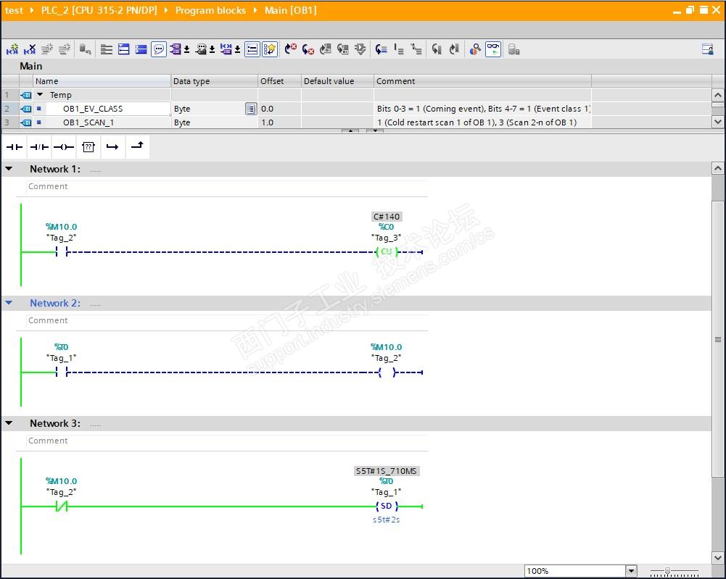Click the C#140 preset value
The width and height of the screenshot is (726, 579).
[387, 217]
